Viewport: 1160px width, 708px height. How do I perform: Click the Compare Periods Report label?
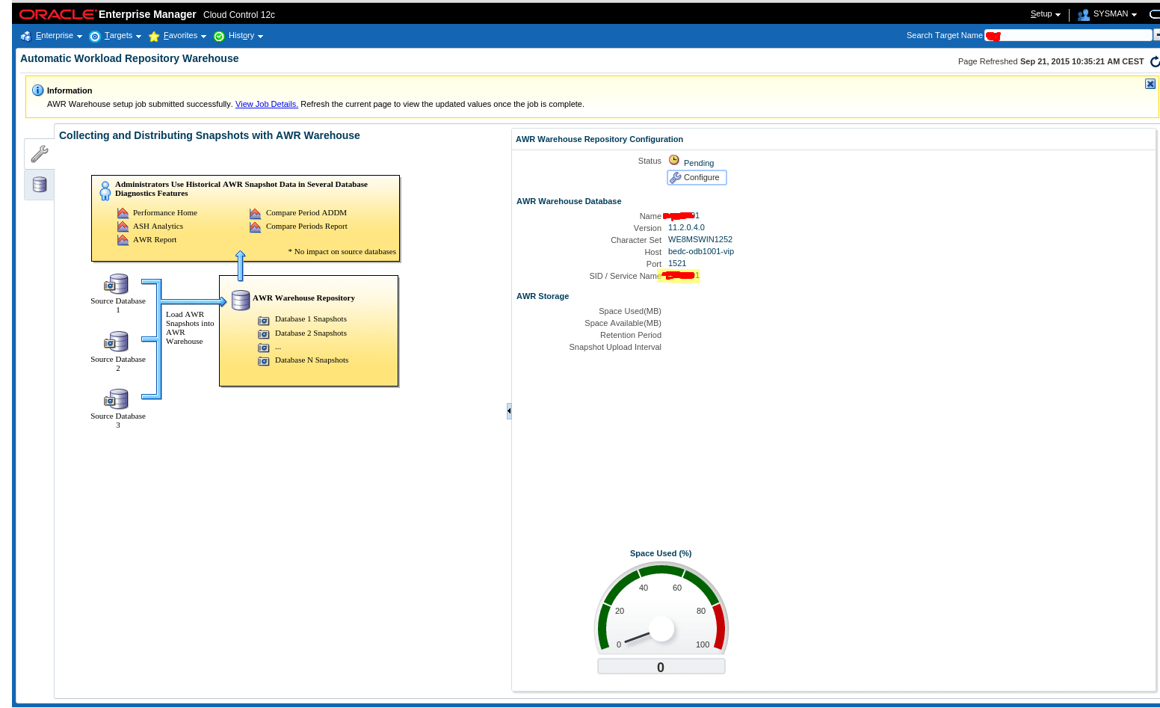tap(306, 227)
